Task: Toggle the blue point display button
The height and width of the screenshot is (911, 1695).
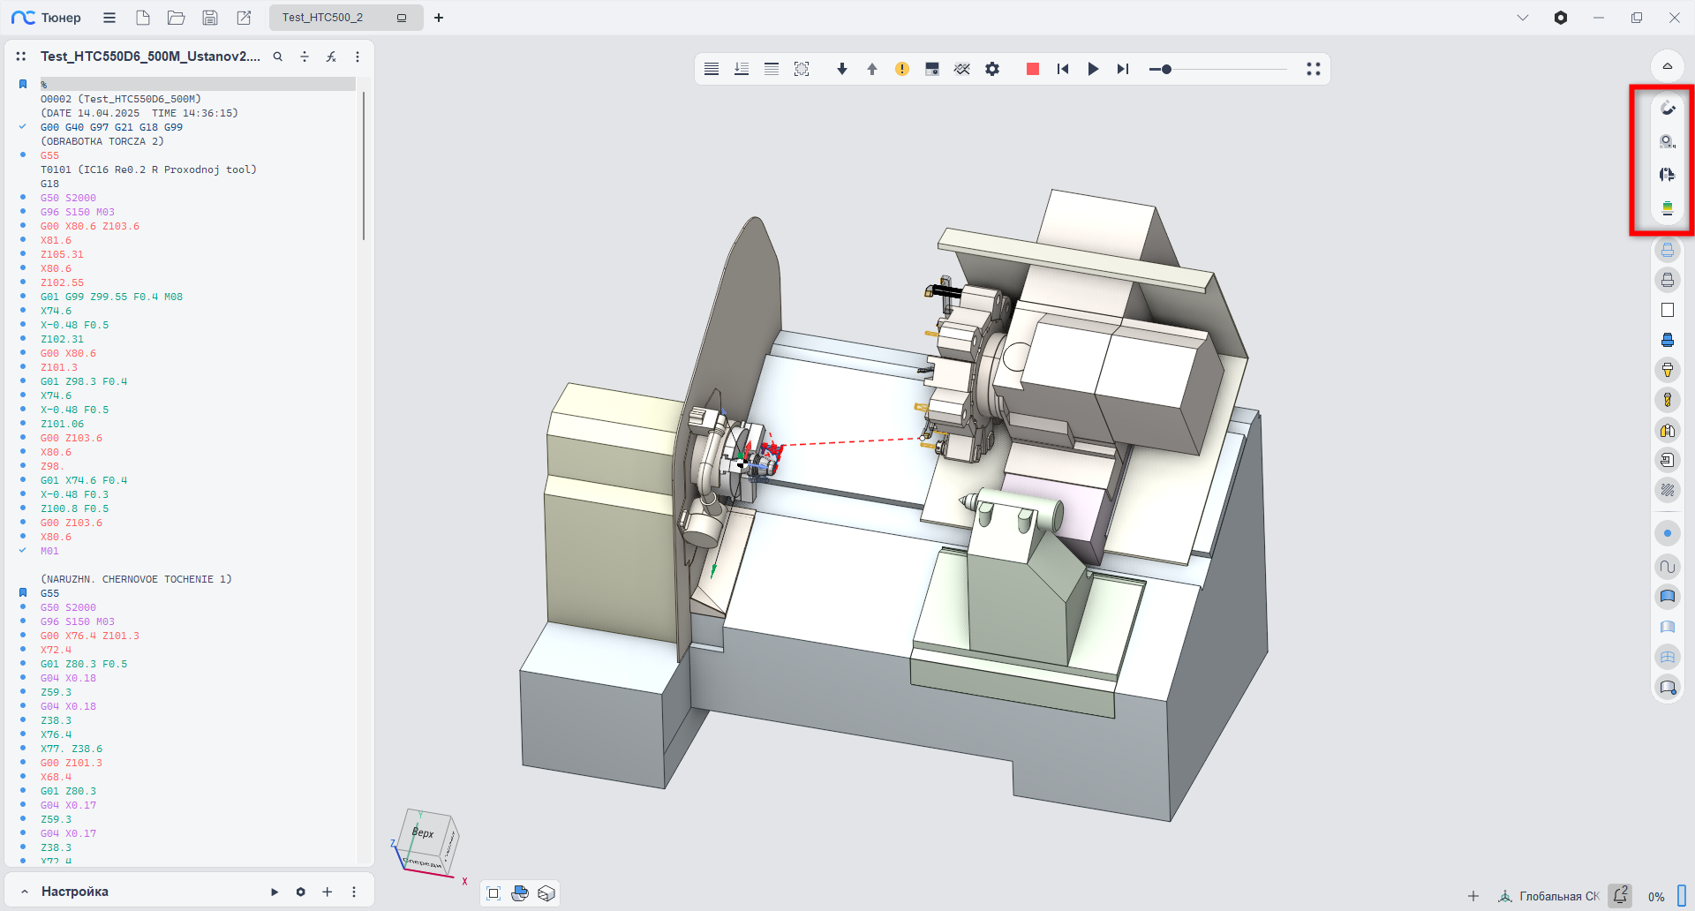Action: (1667, 533)
